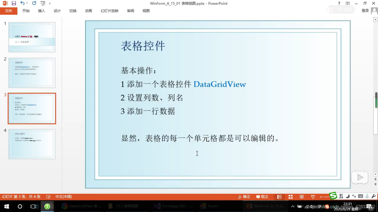Click the line 3 添加一行数据
378x212 pixels.
coord(148,111)
